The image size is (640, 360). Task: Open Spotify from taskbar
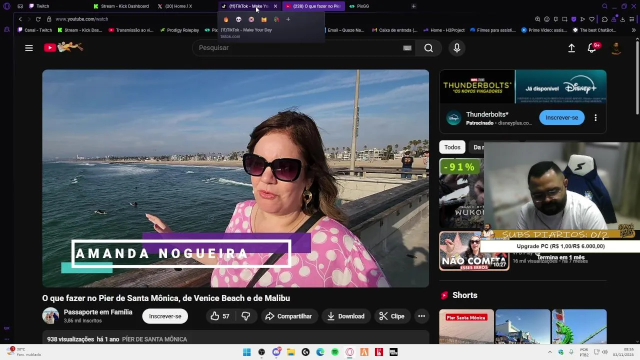[335, 352]
